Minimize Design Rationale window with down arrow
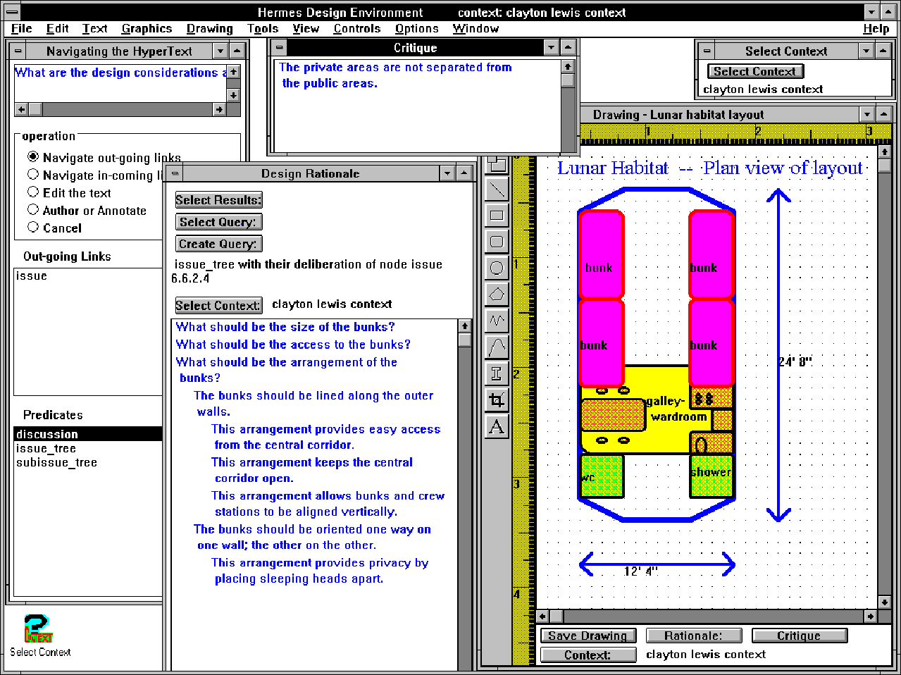Image resolution: width=901 pixels, height=675 pixels. click(447, 173)
